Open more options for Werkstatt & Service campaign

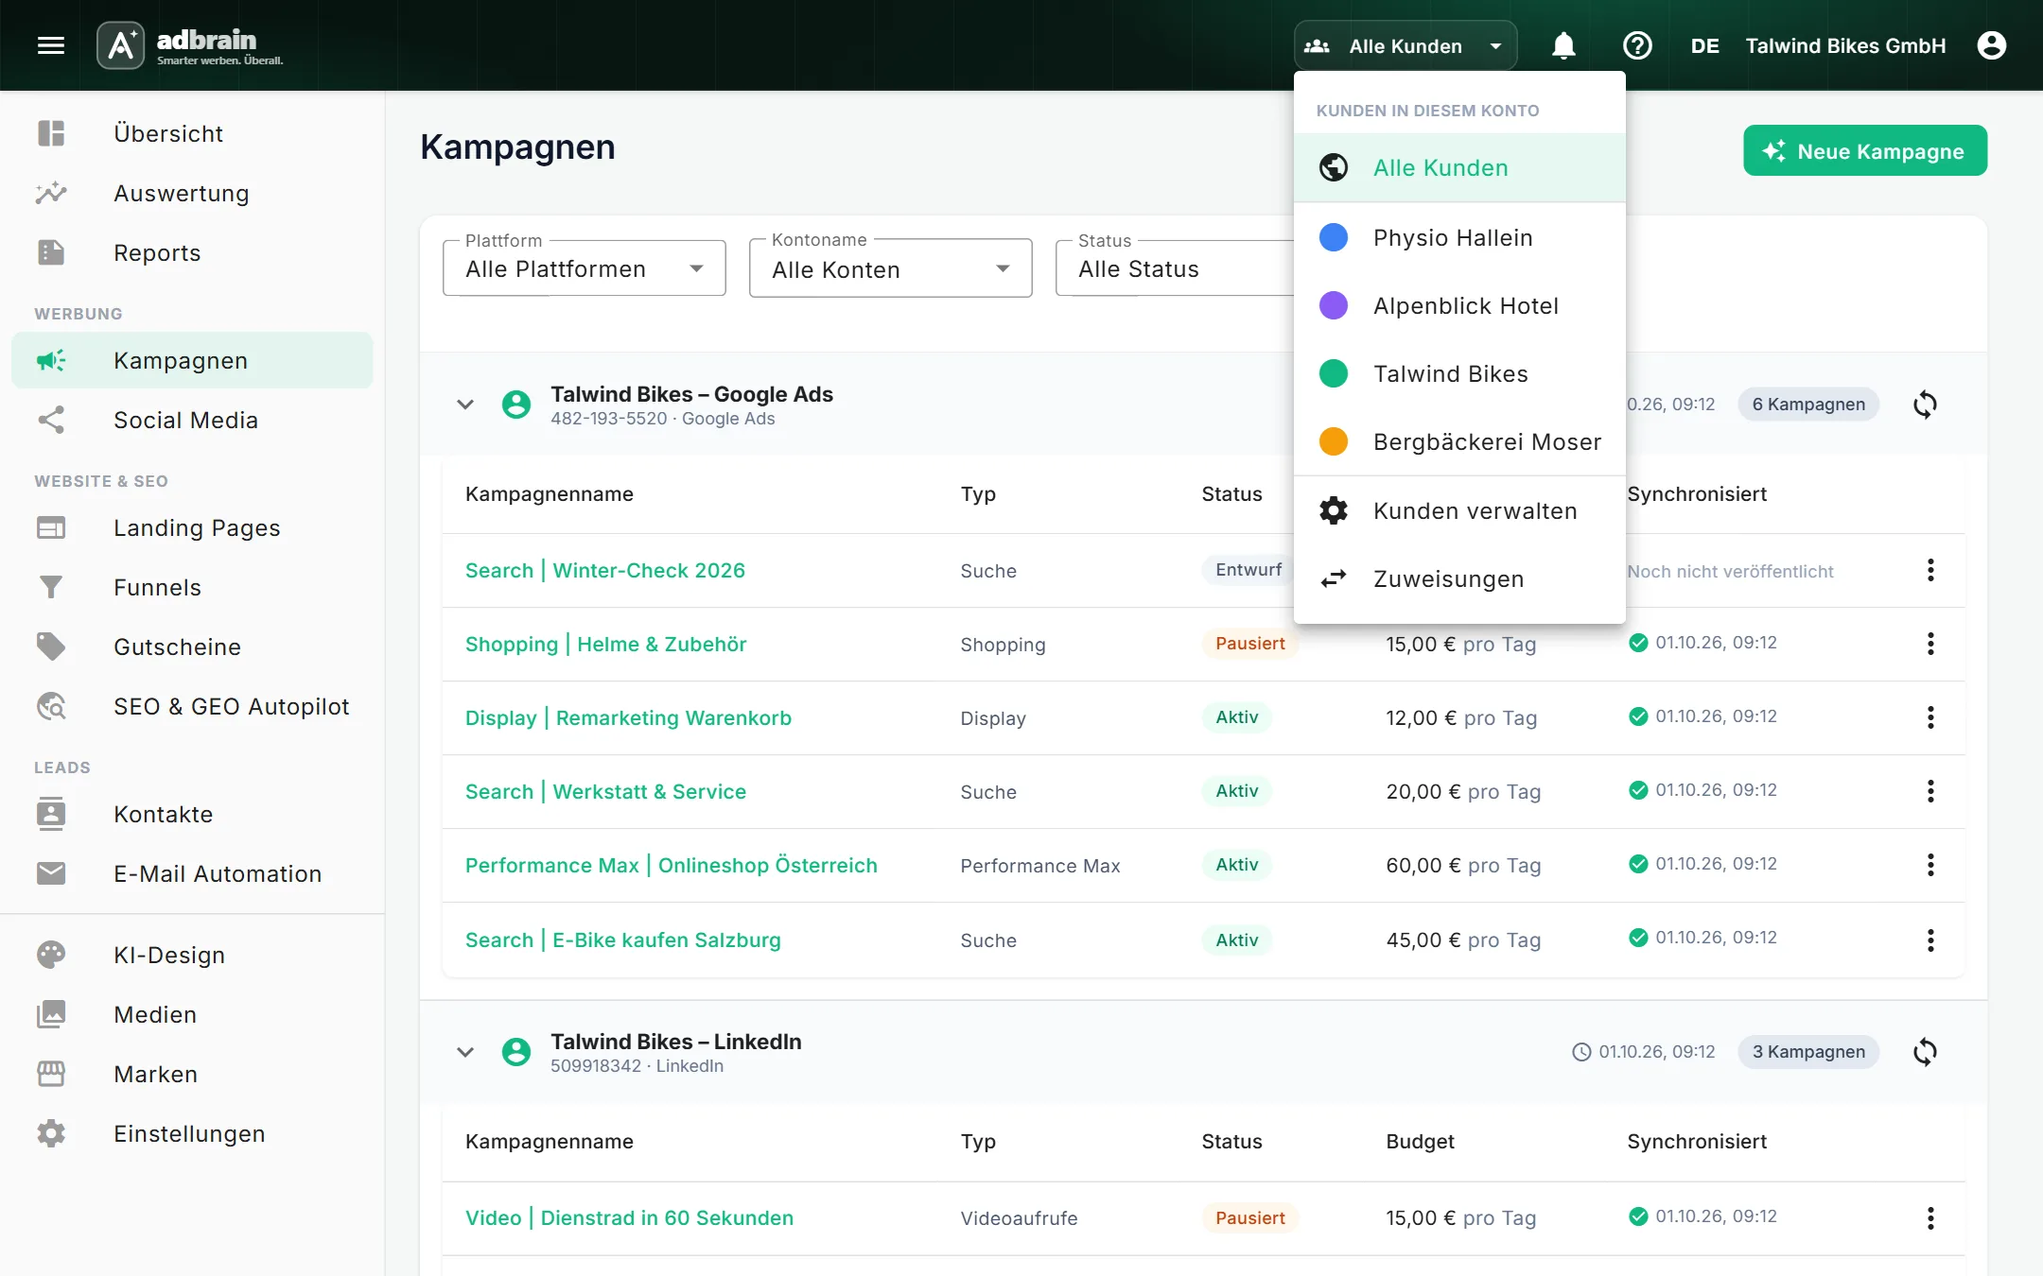(1930, 791)
